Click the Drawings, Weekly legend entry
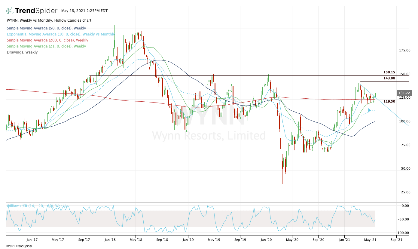This screenshot has width=418, height=249. tap(22, 52)
